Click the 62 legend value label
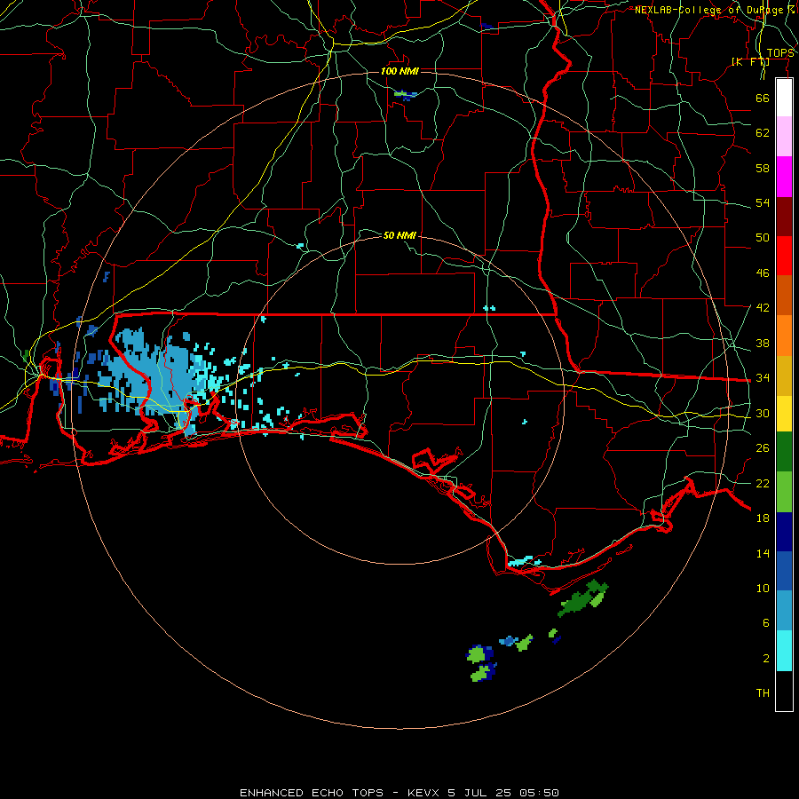 [763, 133]
